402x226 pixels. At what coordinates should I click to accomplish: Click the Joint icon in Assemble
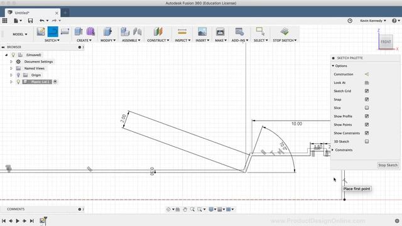[x=137, y=31]
